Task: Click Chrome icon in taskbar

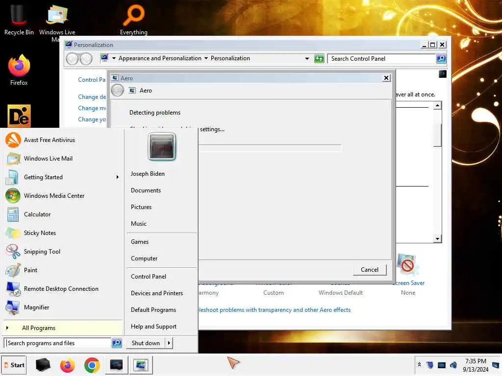Action: click(92, 365)
